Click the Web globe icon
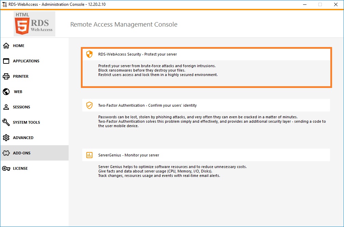Image resolution: width=344 pixels, height=227 pixels. 6,92
